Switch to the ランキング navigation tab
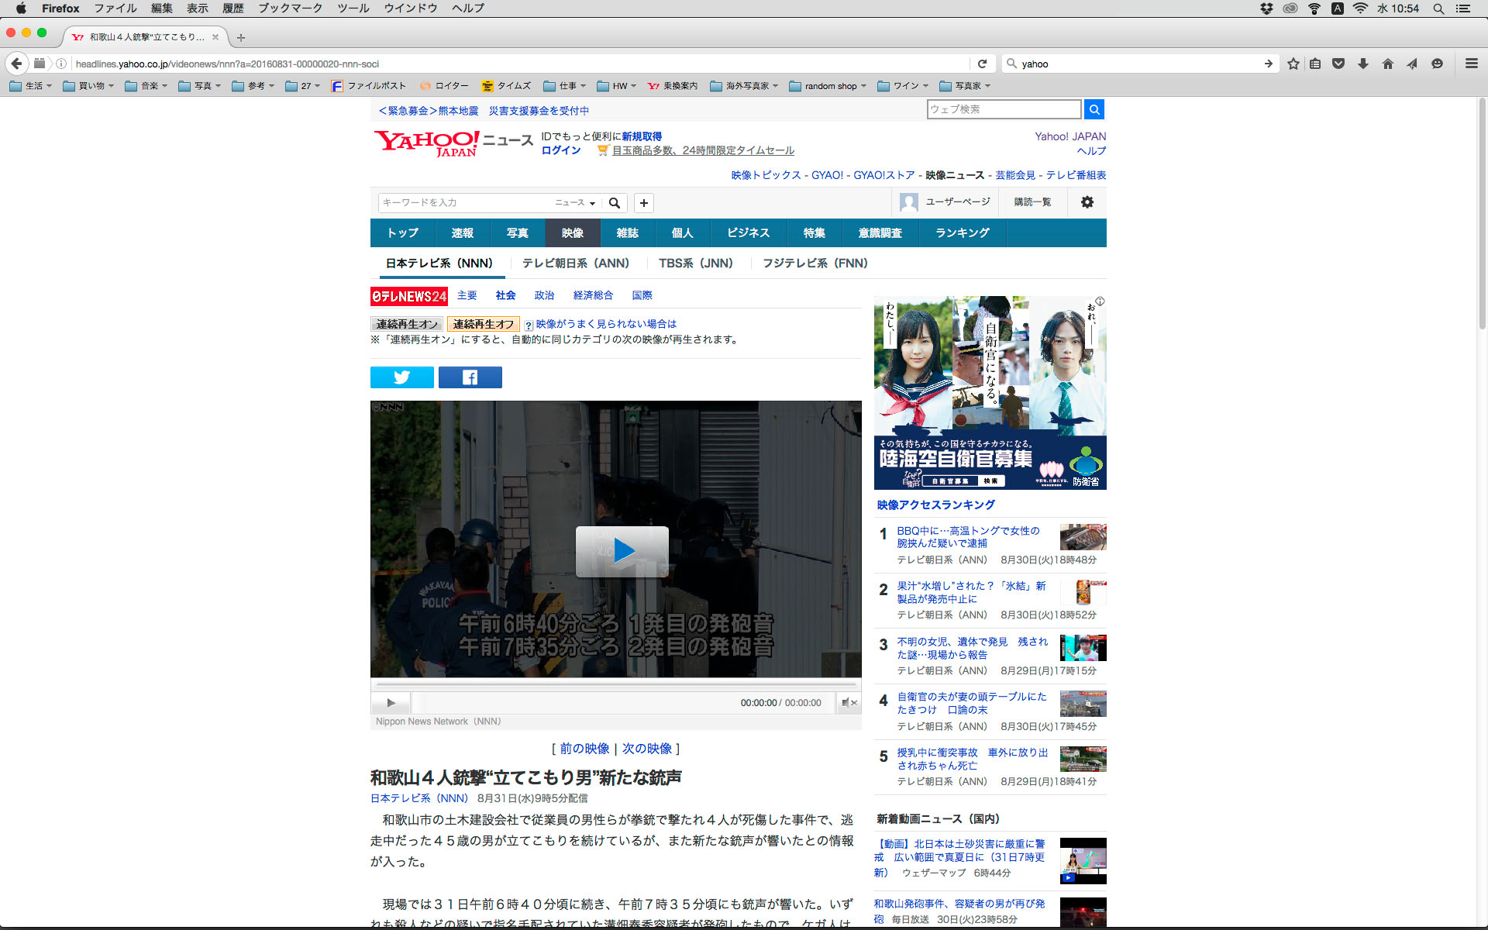The image size is (1488, 930). coord(962,232)
